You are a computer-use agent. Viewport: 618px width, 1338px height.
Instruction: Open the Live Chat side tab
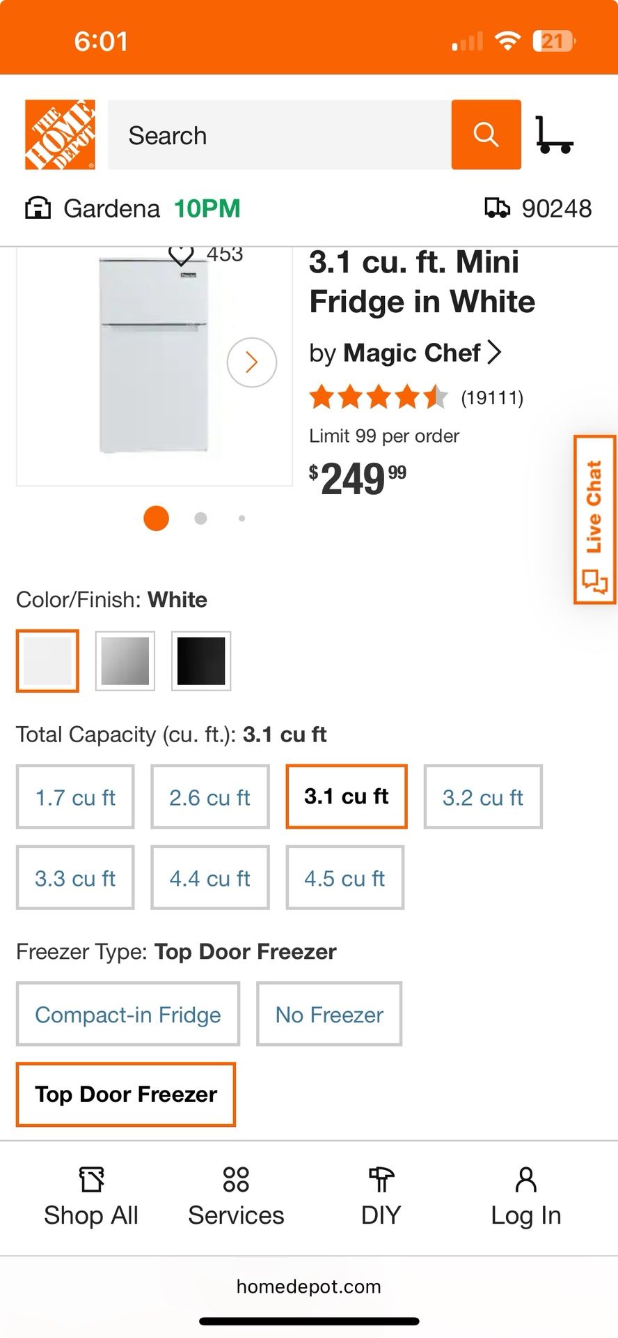point(595,520)
